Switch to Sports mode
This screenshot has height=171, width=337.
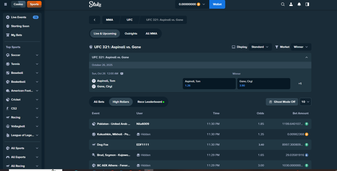coord(34,4)
